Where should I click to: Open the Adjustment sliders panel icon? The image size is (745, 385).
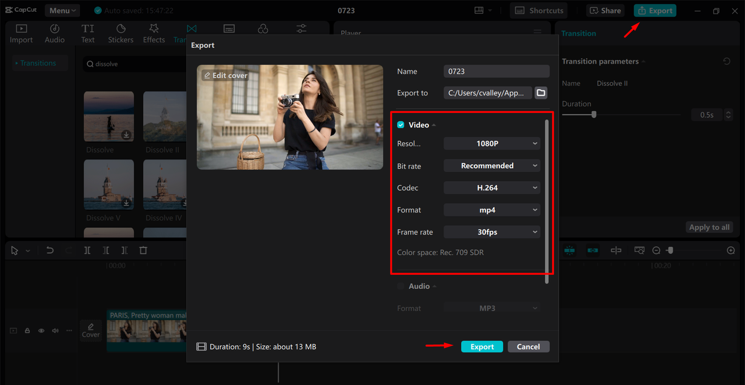301,29
